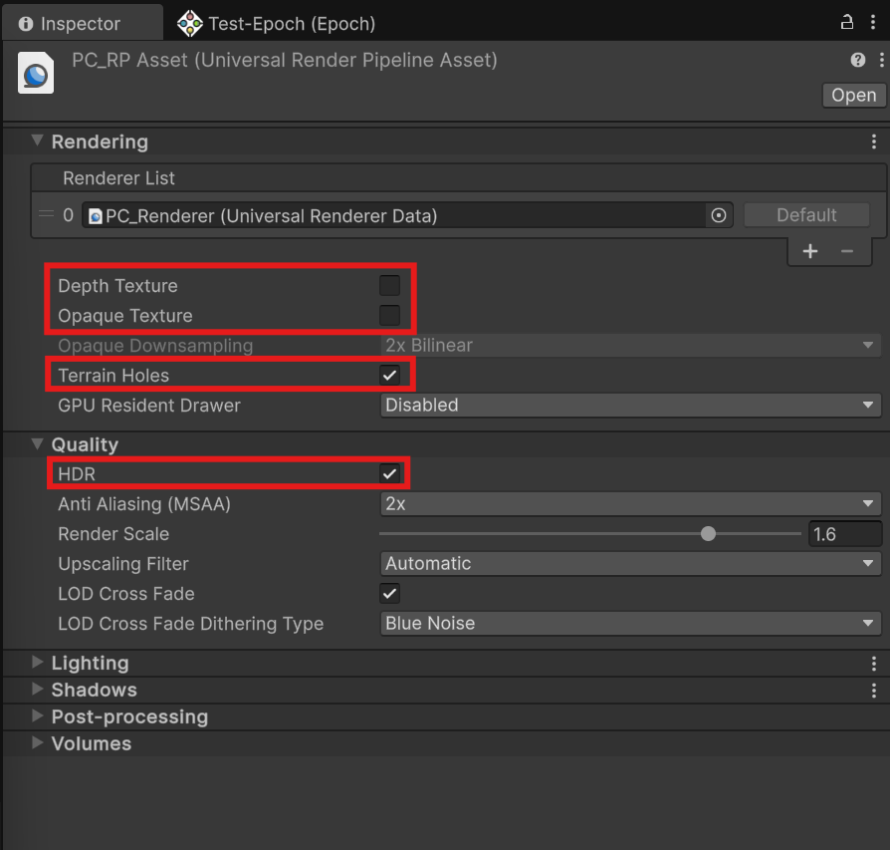Screen dimensions: 890x850
Task: Open the Shadows section options menu
Action: point(874,691)
